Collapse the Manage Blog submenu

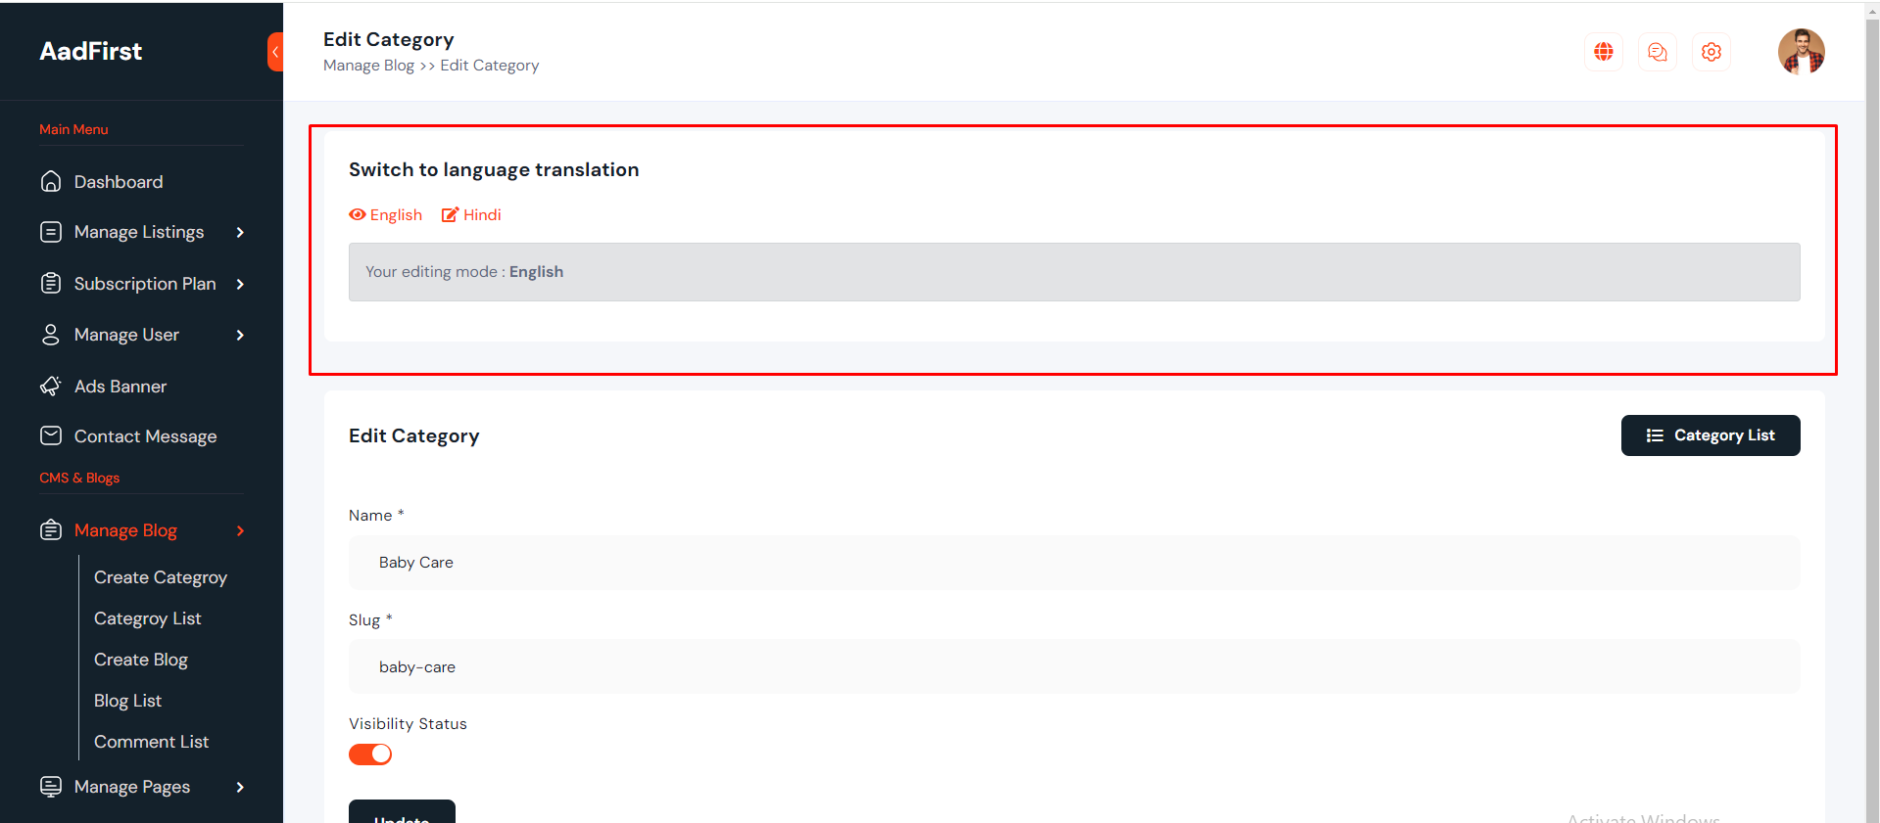pyautogui.click(x=240, y=531)
